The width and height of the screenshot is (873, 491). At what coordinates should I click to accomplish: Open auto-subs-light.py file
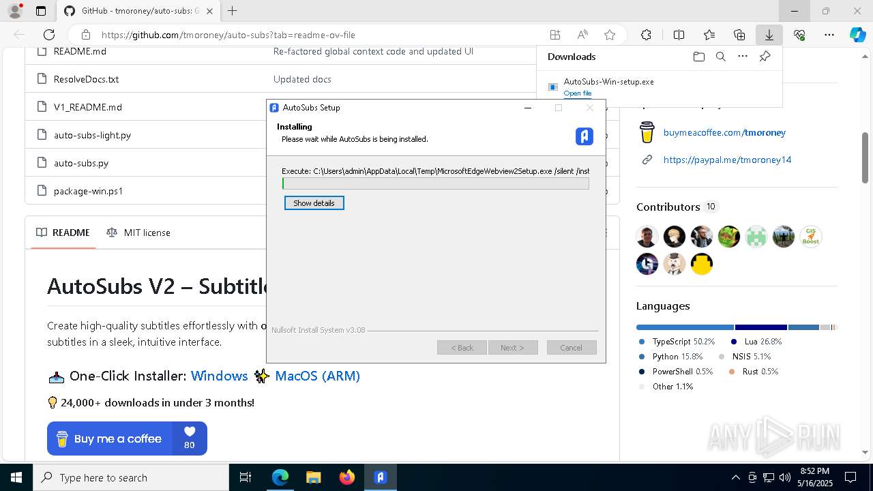point(92,135)
